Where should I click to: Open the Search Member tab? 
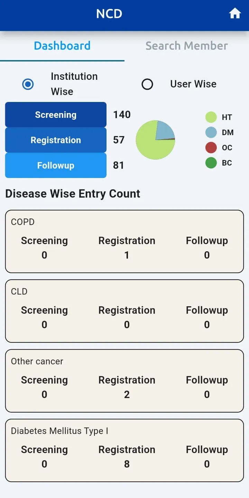coord(186,46)
